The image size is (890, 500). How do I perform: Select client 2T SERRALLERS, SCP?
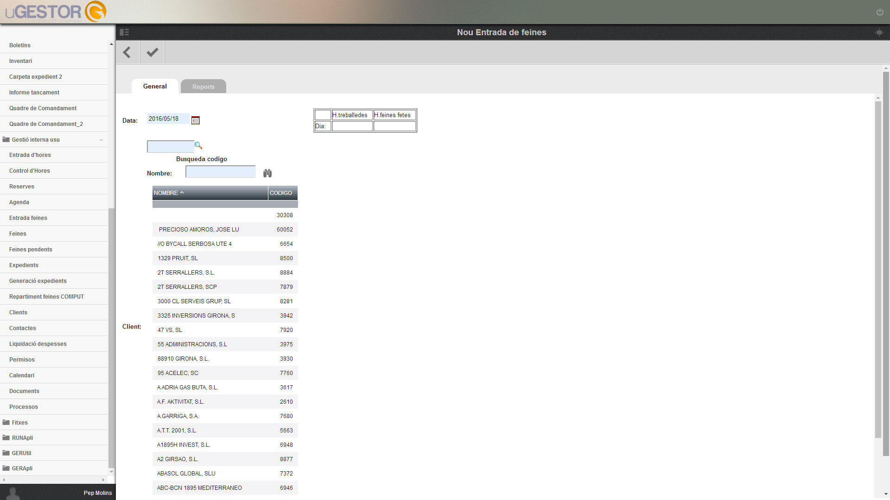pyautogui.click(x=225, y=287)
